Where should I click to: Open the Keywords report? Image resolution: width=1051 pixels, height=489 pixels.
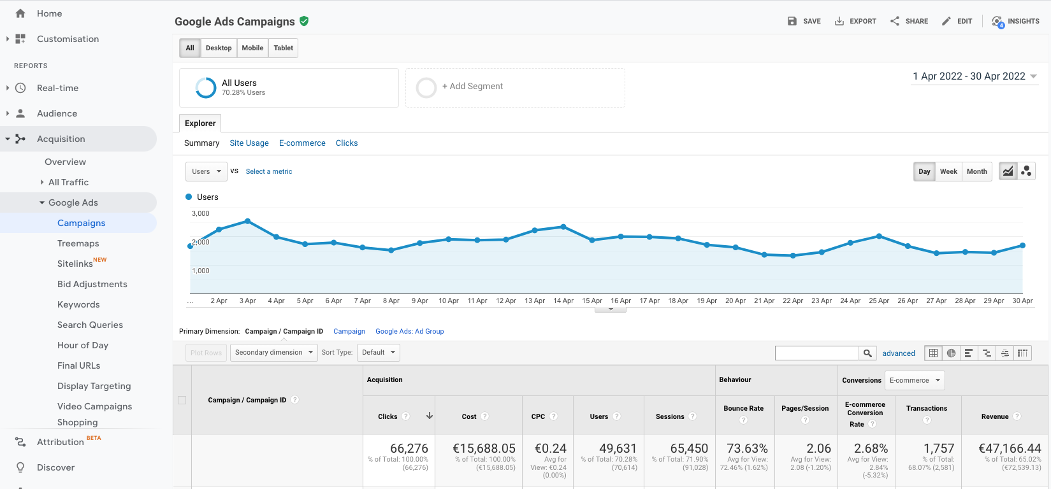(78, 304)
